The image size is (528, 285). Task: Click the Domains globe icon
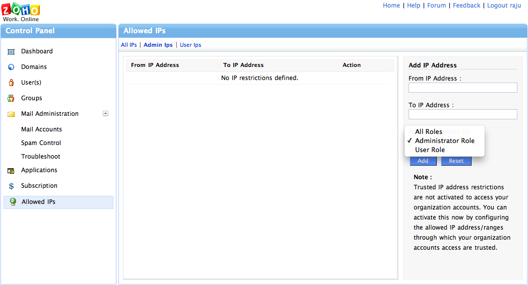11,67
